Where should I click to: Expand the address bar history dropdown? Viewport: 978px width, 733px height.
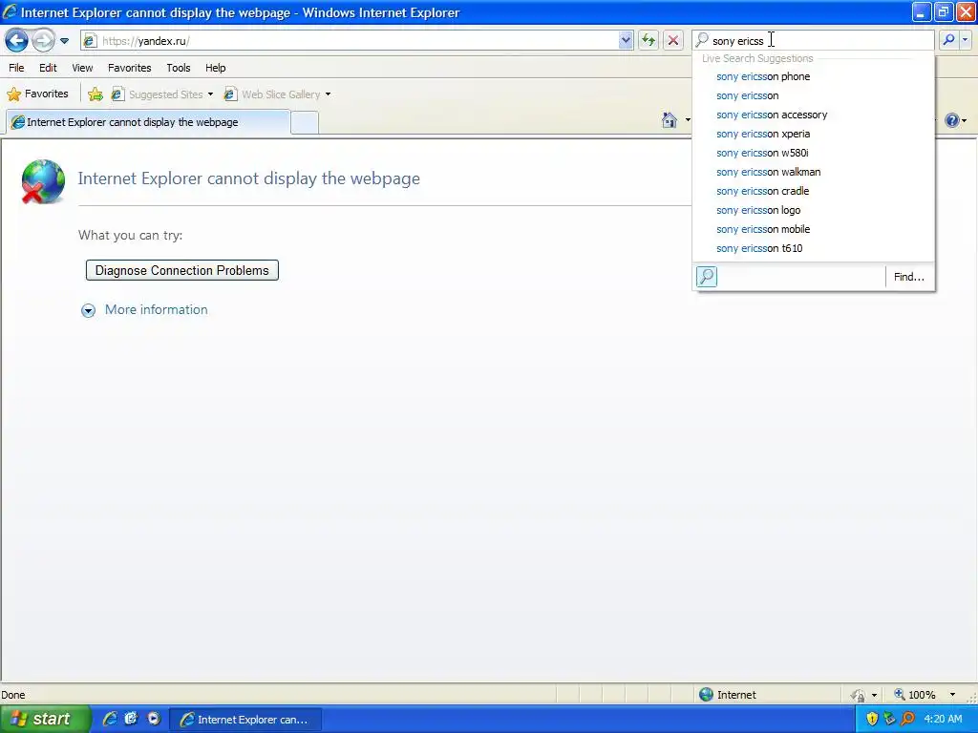coord(626,40)
